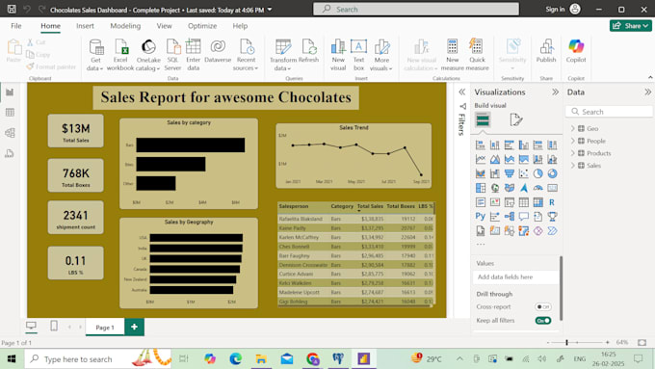Switch to mobile layout

[x=54, y=326]
